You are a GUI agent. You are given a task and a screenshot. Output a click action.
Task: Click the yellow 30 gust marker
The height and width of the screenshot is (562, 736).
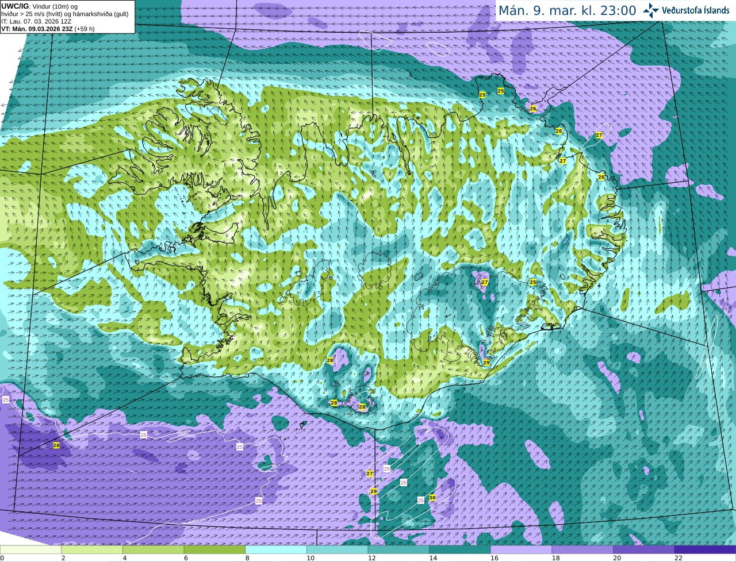pyautogui.click(x=432, y=498)
